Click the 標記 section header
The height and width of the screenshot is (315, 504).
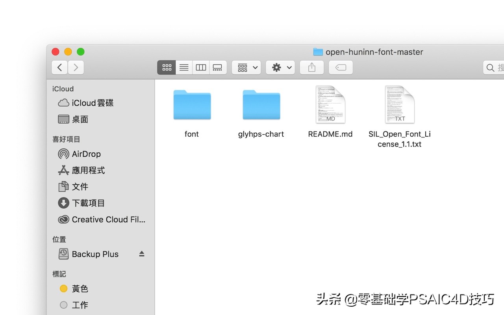(59, 274)
